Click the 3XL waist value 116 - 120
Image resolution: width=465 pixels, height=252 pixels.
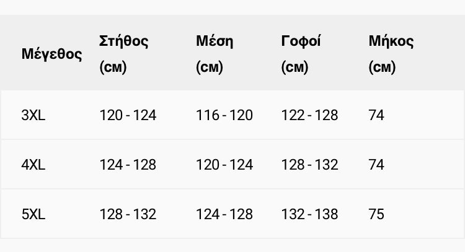point(224,115)
